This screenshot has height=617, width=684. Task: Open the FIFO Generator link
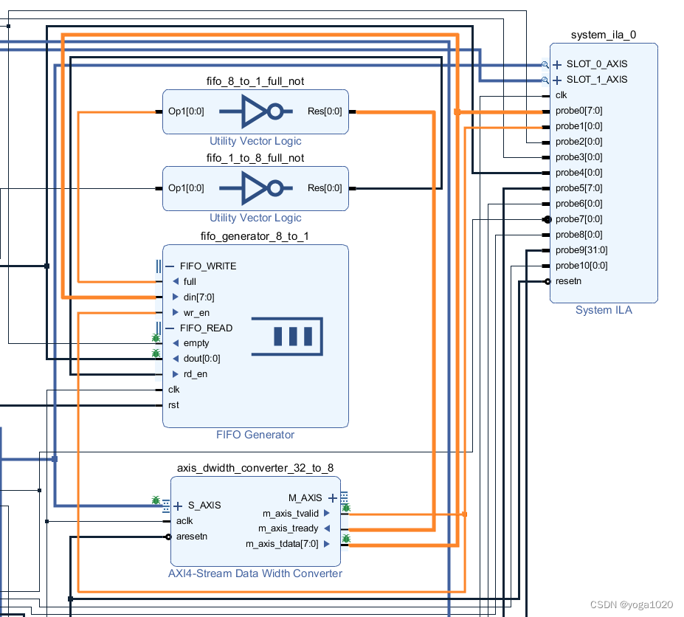(x=255, y=435)
